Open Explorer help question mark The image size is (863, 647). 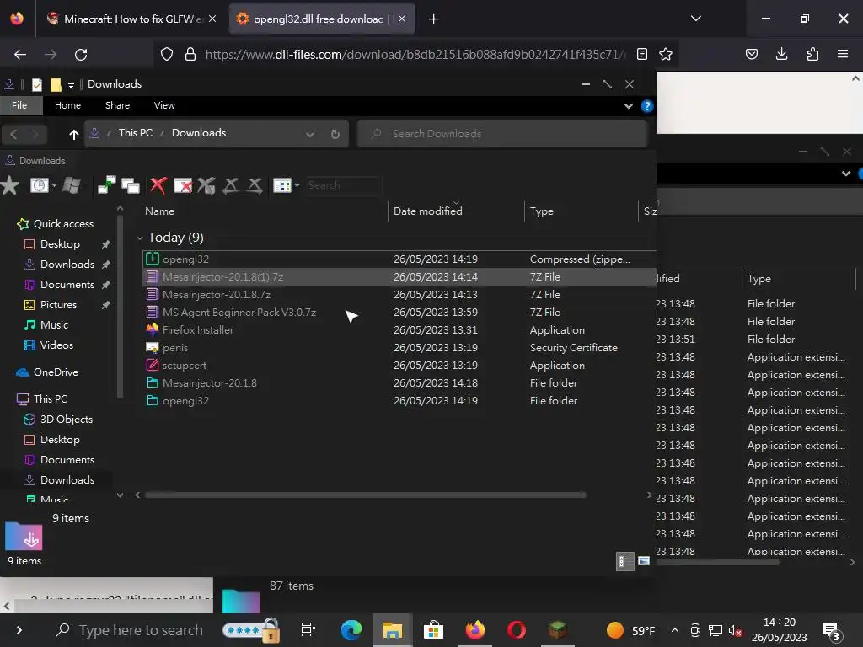(x=646, y=105)
